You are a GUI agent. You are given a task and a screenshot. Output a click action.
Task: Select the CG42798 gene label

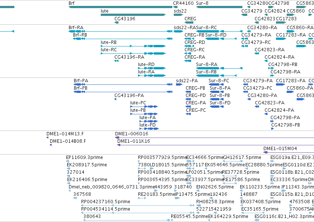pyautogui.click(x=279, y=3)
